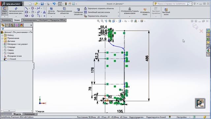This screenshot has height=119, width=211.
Task: Switch to the Анимация1 bottom tab
Action: (x=30, y=114)
